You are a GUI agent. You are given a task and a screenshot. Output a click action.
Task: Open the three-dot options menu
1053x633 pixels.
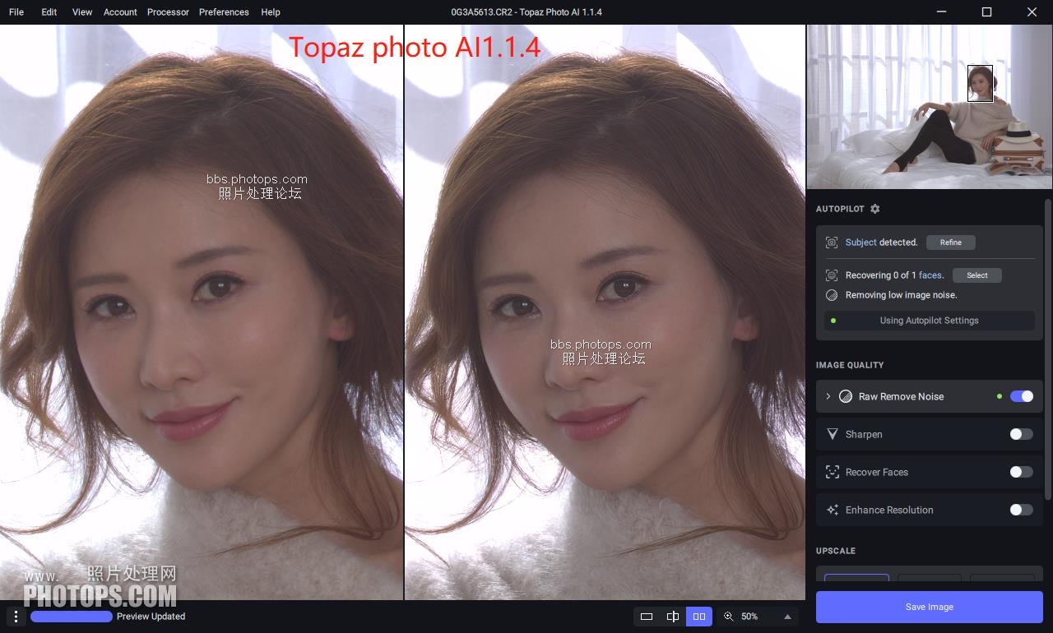pyautogui.click(x=16, y=617)
